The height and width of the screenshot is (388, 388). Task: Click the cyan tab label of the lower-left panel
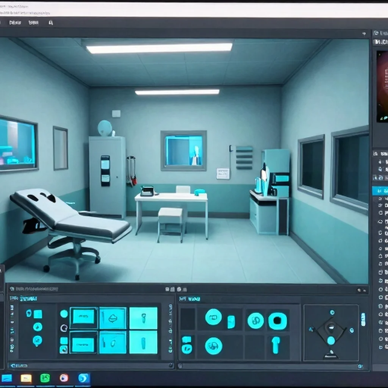point(28,299)
